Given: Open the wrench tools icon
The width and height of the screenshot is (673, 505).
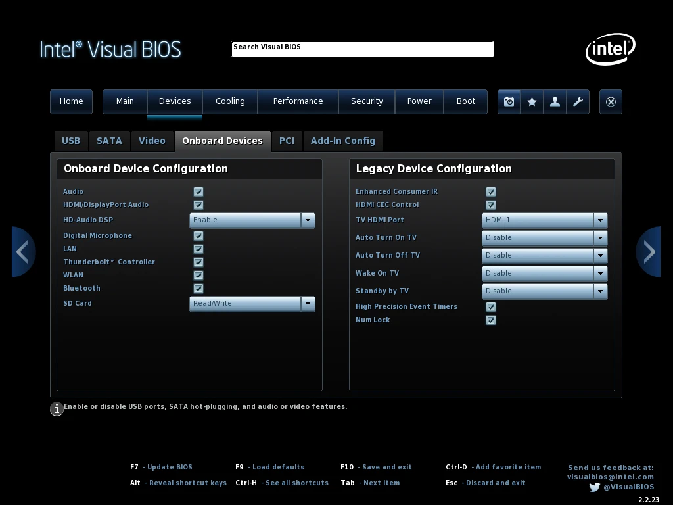Looking at the screenshot, I should [x=578, y=102].
